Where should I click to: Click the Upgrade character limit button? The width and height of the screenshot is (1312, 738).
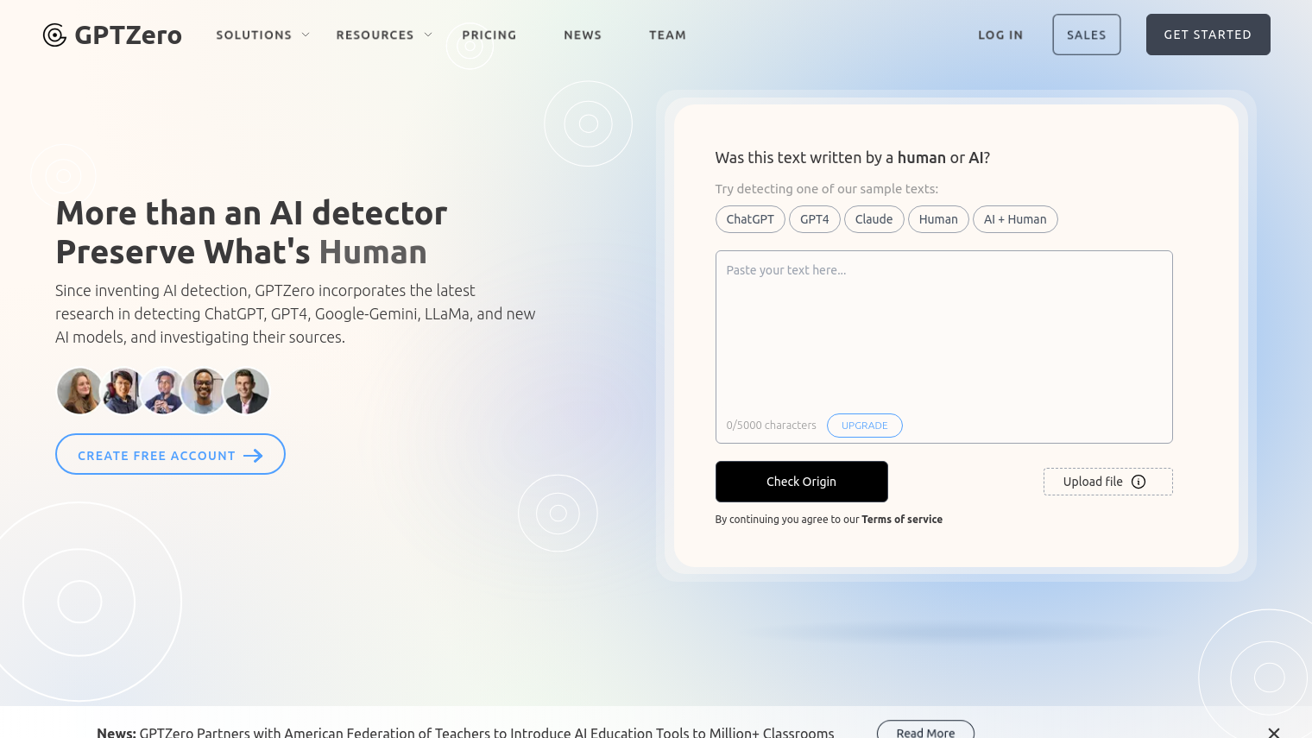tap(864, 426)
